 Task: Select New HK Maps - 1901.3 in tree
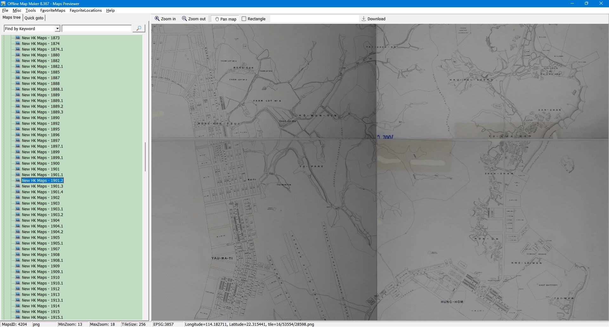point(42,186)
